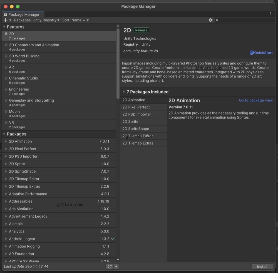
Task: Expand the 2D Animation package entry
Action: pyautogui.click(x=6, y=141)
